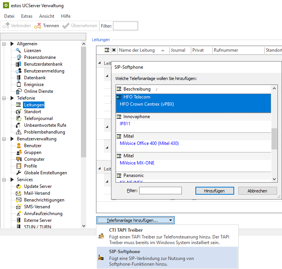Open Telefonanlage hinzufügen dropdown
The height and width of the screenshot is (269, 282).
pos(135,220)
